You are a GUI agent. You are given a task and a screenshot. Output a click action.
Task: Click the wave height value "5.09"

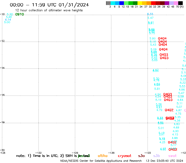[154, 49]
